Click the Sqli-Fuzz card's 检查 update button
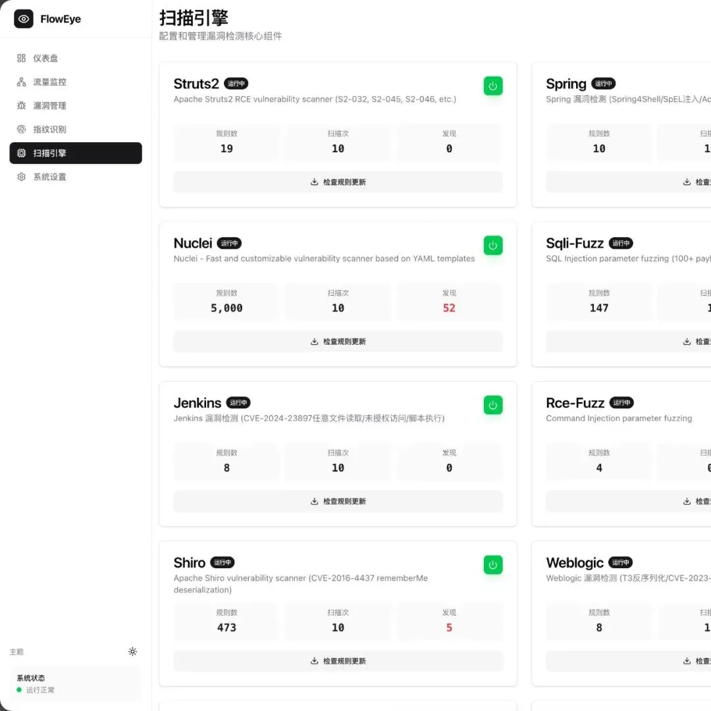Image resolution: width=711 pixels, height=711 pixels. coord(629,342)
